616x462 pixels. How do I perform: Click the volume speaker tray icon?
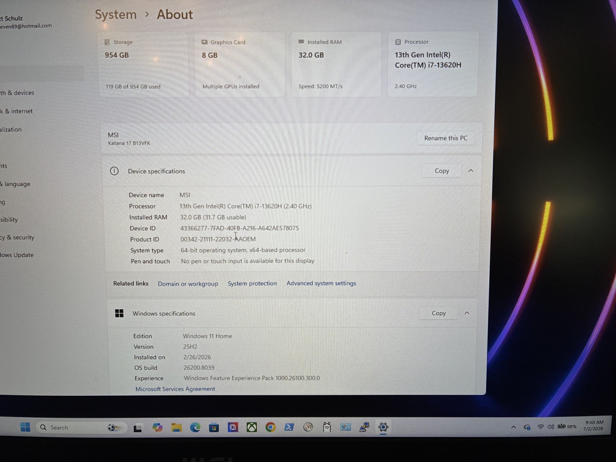[551, 427]
